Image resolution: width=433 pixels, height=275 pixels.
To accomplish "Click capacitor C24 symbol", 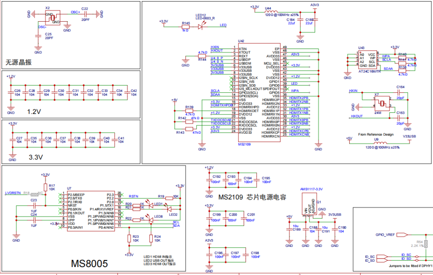I will pyautogui.click(x=34, y=220).
